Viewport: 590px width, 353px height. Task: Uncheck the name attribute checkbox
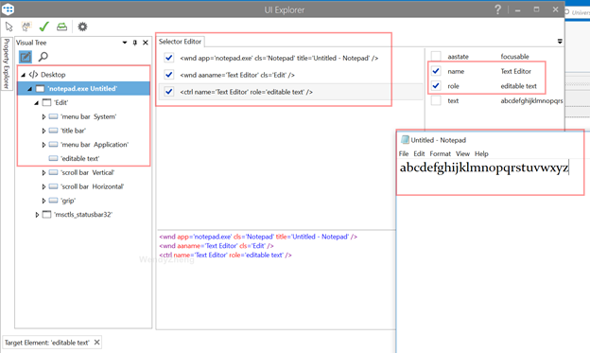(x=436, y=71)
